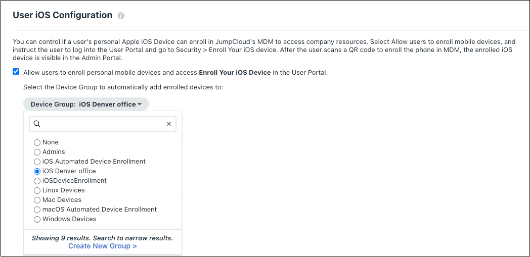Choose macOS Automated Device Enrollment group
The image size is (530, 257).
point(37,210)
